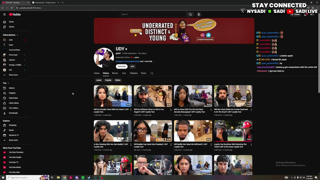Switch to the channel Playlists tab
Image resolution: width=320 pixels, height=180 pixels.
(133, 73)
